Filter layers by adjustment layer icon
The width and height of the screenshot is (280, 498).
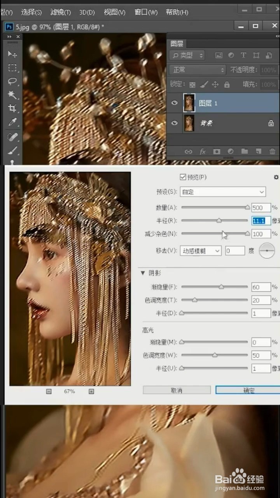tap(231, 55)
